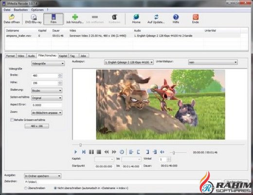Set the start point bracket
The width and height of the screenshot is (253, 195).
(138, 152)
